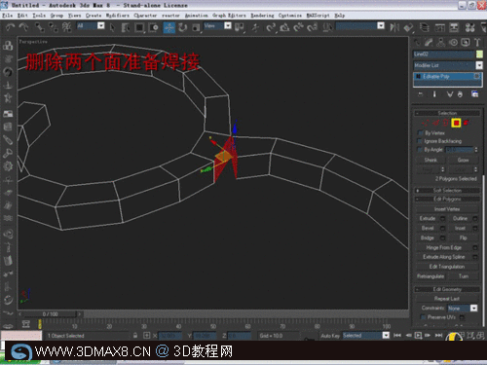Image resolution: width=487 pixels, height=365 pixels.
Task: Open the Customize menu
Action: [290, 16]
